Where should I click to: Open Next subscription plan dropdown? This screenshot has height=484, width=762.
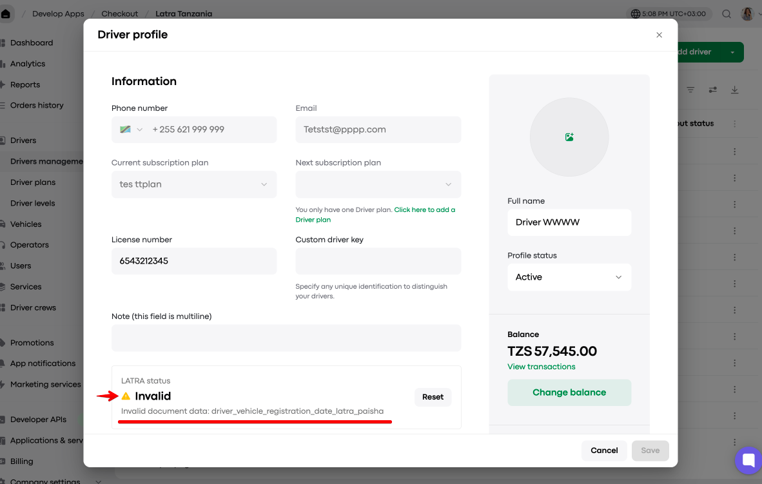[378, 184]
